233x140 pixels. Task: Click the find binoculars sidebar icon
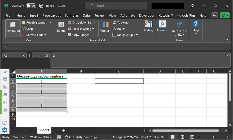5,110
